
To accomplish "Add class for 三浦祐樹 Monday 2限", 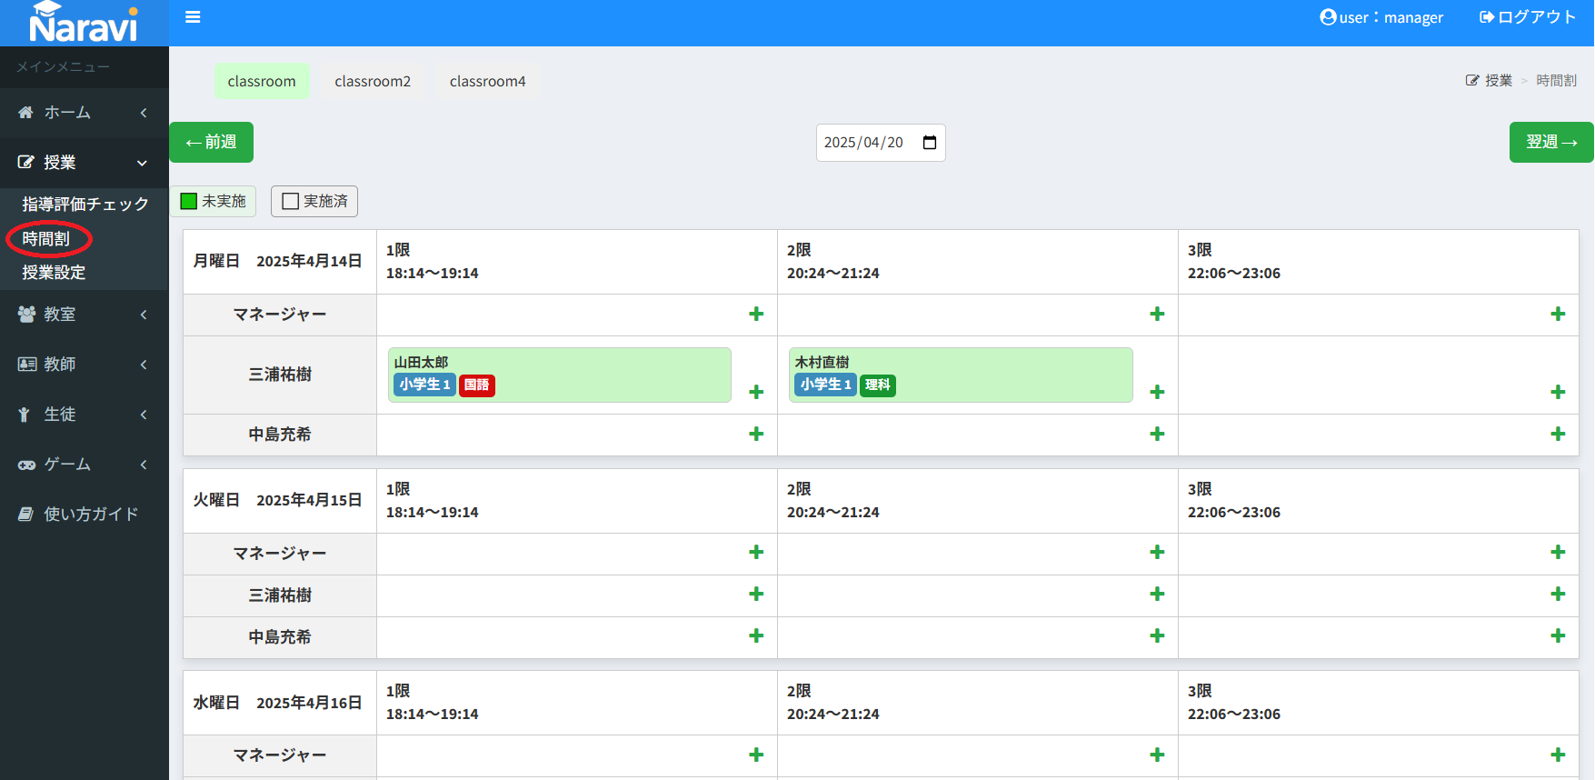I will point(1157,392).
